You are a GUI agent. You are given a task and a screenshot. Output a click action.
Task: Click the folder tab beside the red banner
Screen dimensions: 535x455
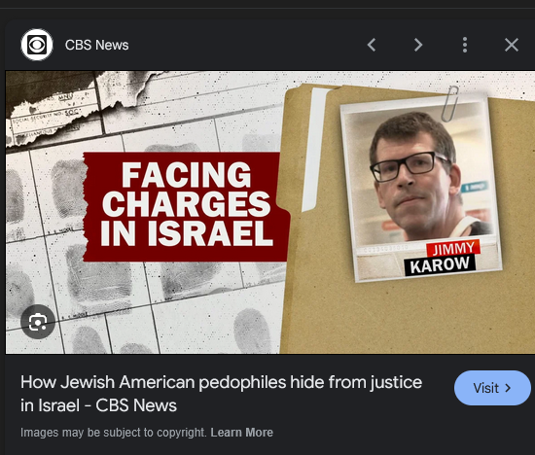pyautogui.click(x=313, y=150)
